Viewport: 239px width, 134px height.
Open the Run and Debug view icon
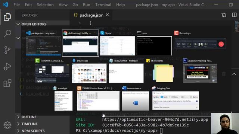7,67
